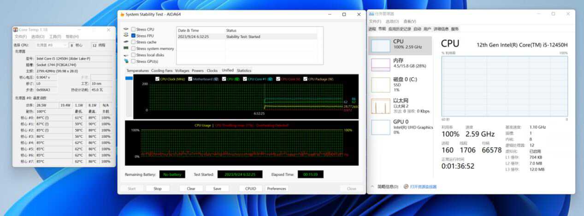
Task: Open 工具(T) menu in Core Temp
Action: [55, 37]
